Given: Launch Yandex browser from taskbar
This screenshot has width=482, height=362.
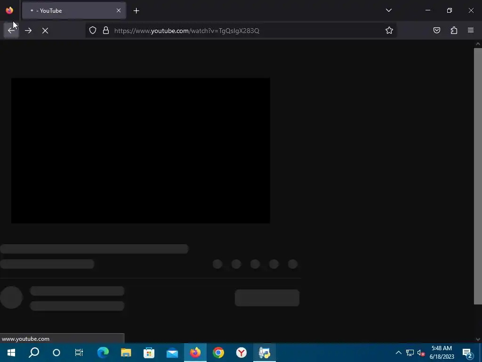Looking at the screenshot, I should 241,353.
